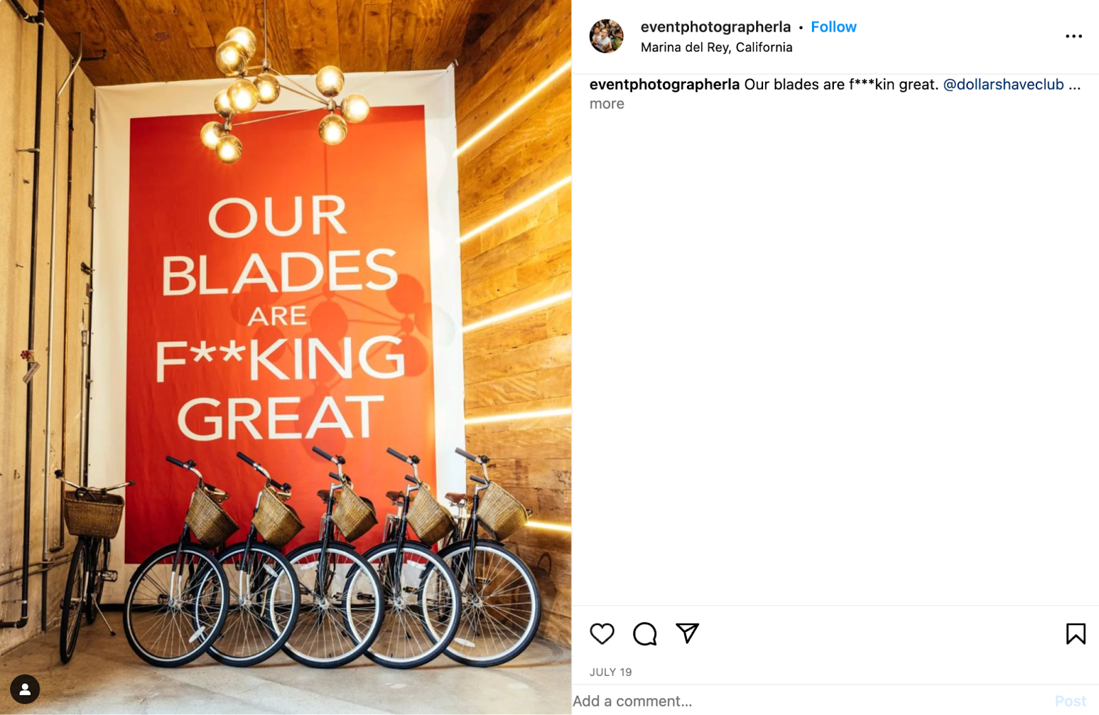1099x715 pixels.
Task: Click the bicycles photo to view it
Action: pyautogui.click(x=285, y=357)
